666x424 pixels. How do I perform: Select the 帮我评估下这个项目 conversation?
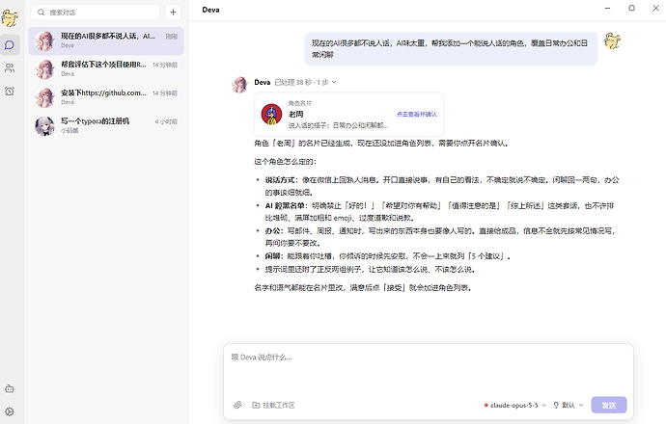pos(106,68)
